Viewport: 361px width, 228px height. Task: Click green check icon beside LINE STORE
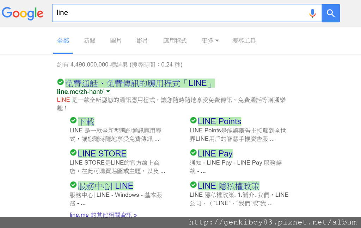(x=73, y=152)
